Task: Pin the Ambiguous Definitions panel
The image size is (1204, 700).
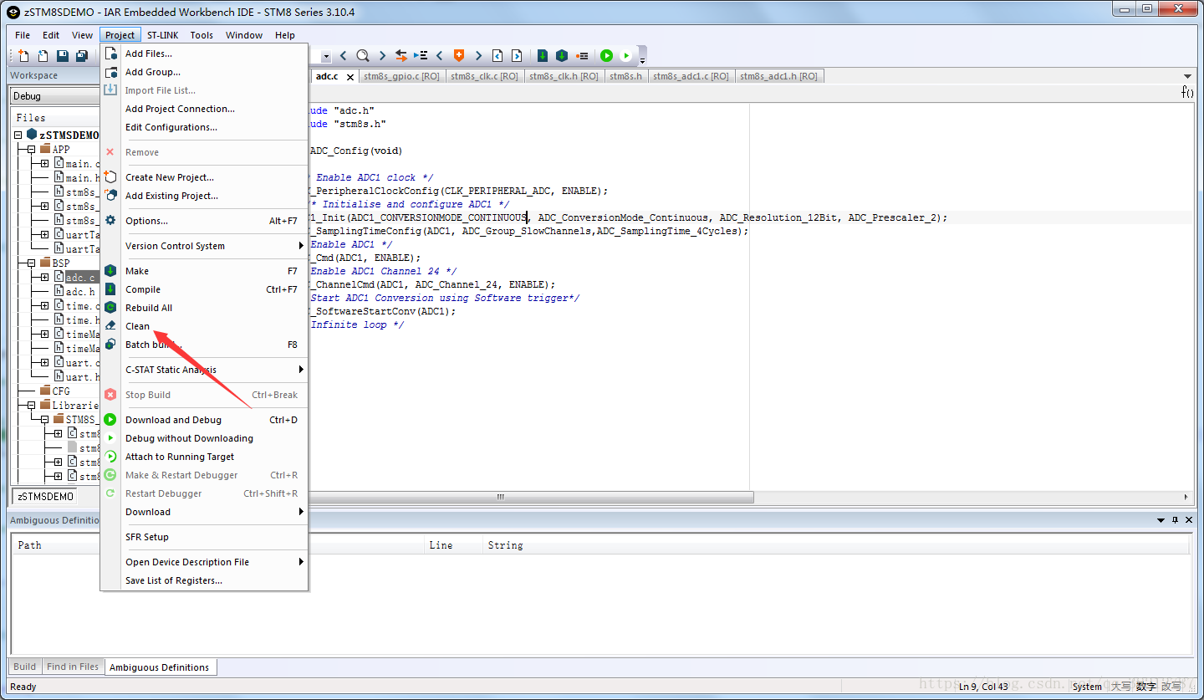Action: click(x=1175, y=520)
